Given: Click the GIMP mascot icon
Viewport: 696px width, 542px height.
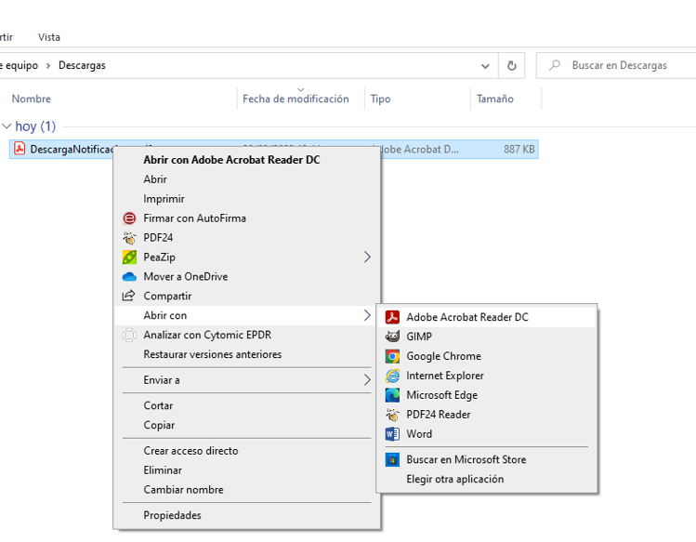Looking at the screenshot, I should tap(392, 337).
